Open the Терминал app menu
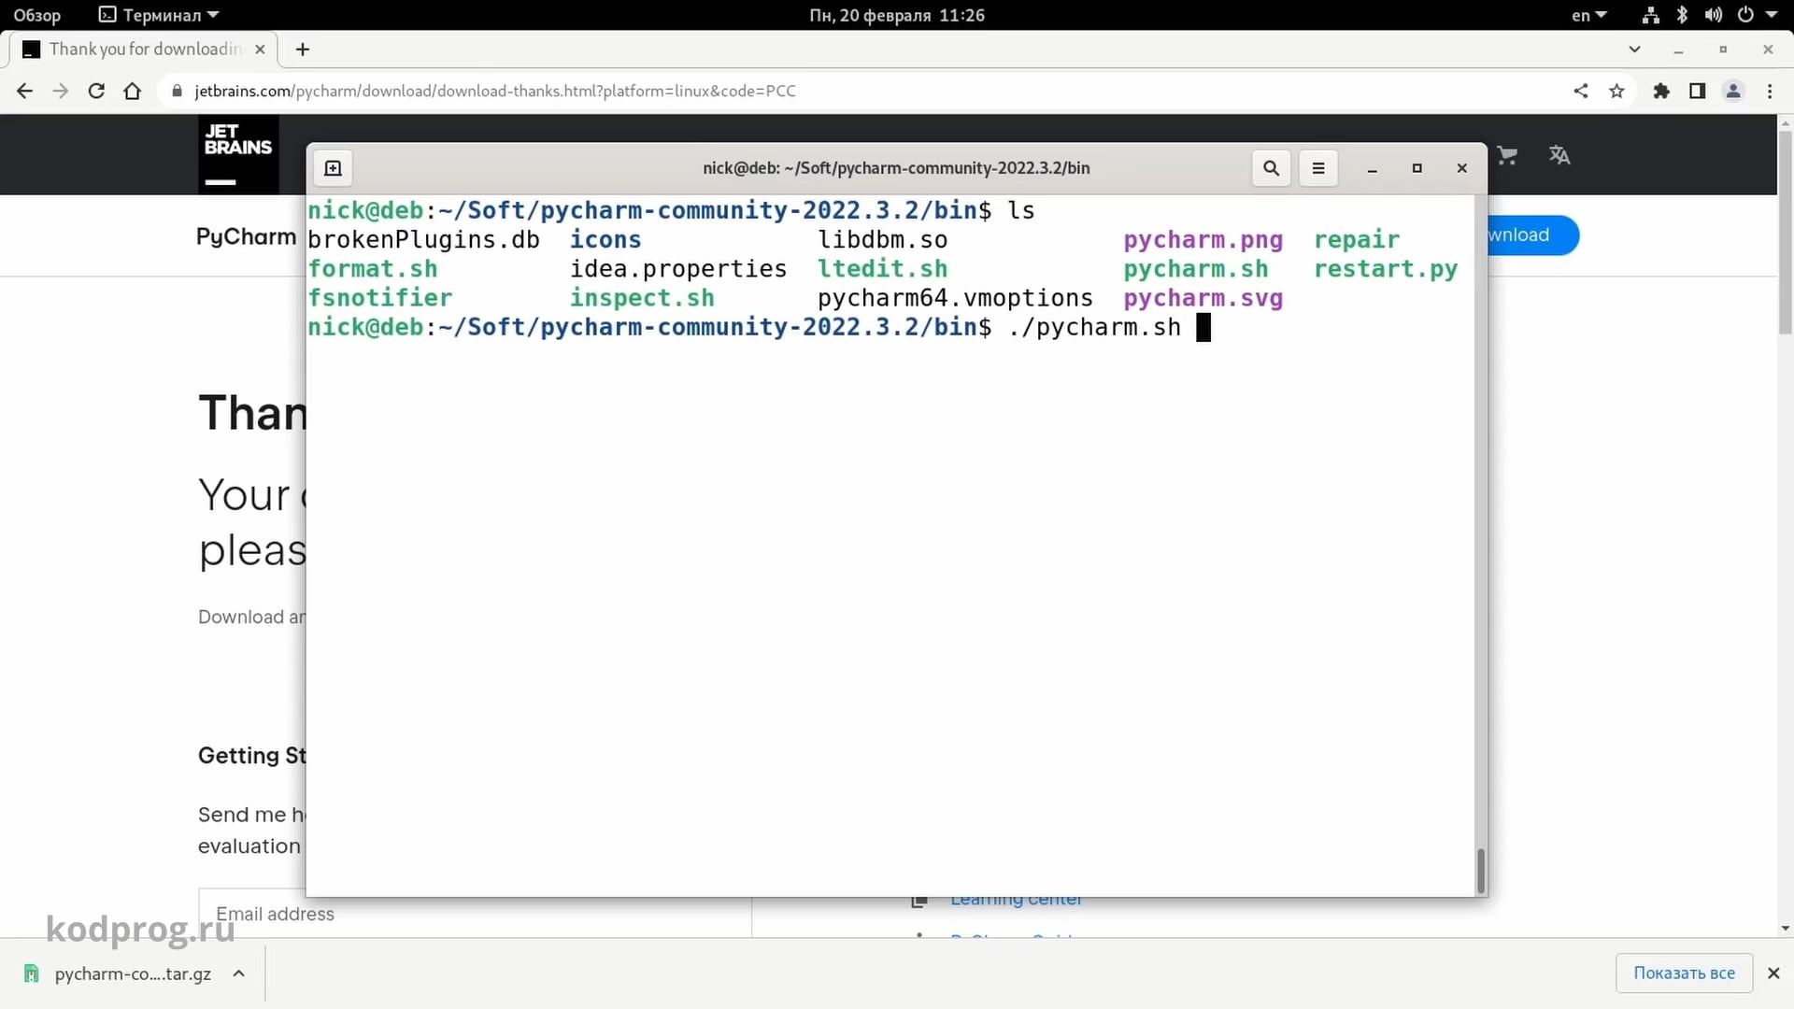The width and height of the screenshot is (1794, 1009). tap(159, 15)
